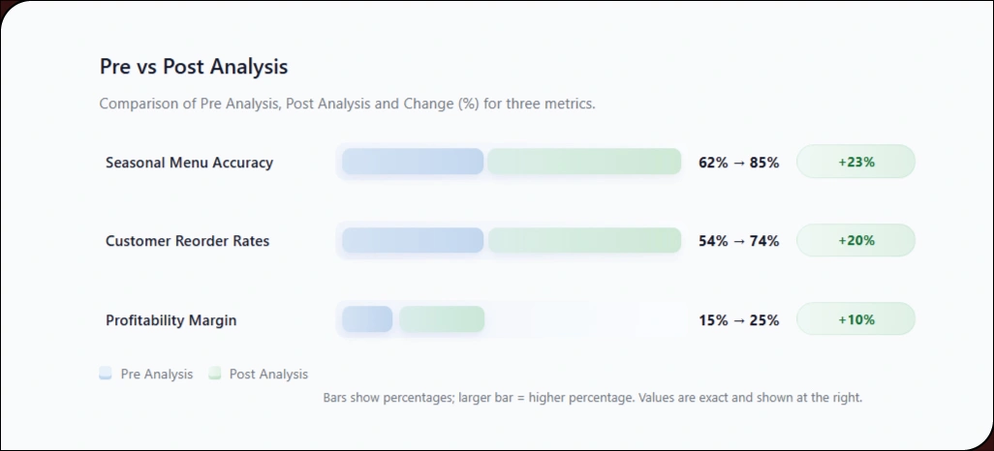Click the Post Analysis legend swatch

click(215, 374)
